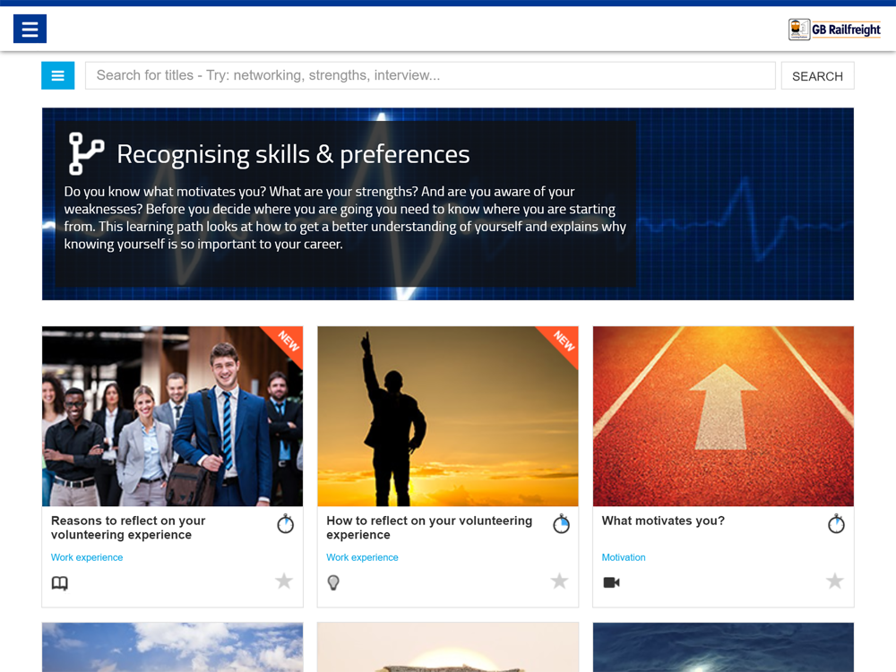Open the silhouette sunset thumbnail for How to reflect
This screenshot has width=896, height=672.
click(x=448, y=416)
